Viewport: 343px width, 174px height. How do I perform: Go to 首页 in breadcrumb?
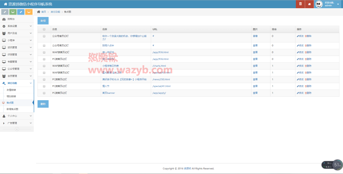[44, 12]
